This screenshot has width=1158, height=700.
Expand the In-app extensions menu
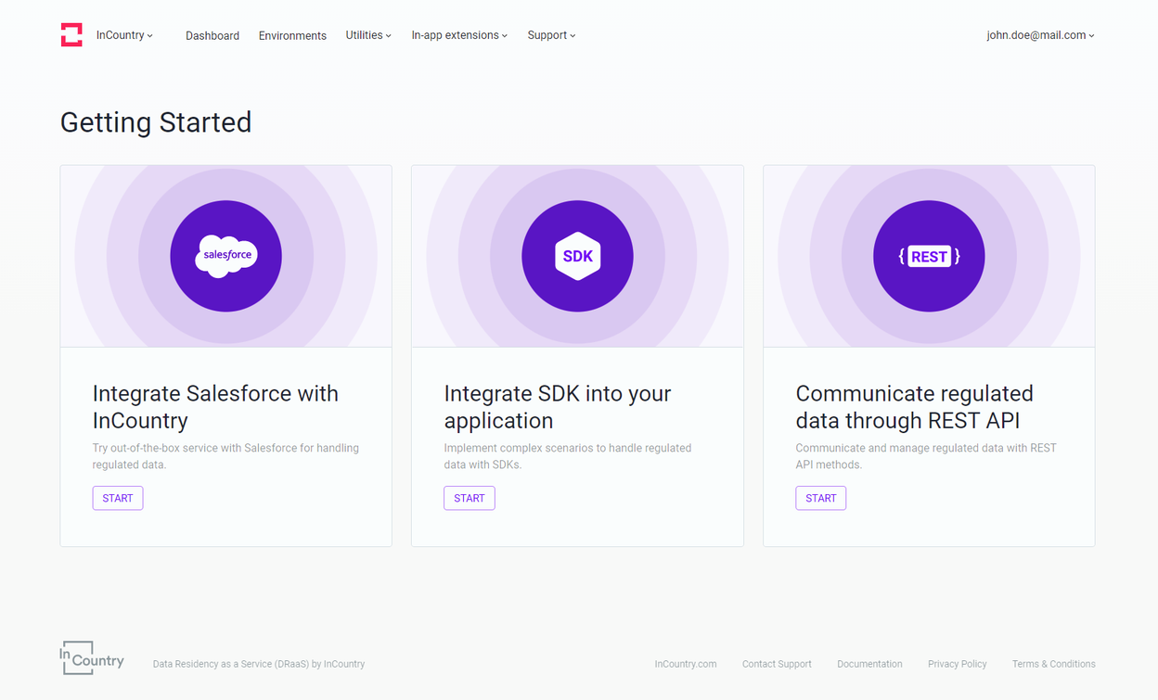[459, 35]
